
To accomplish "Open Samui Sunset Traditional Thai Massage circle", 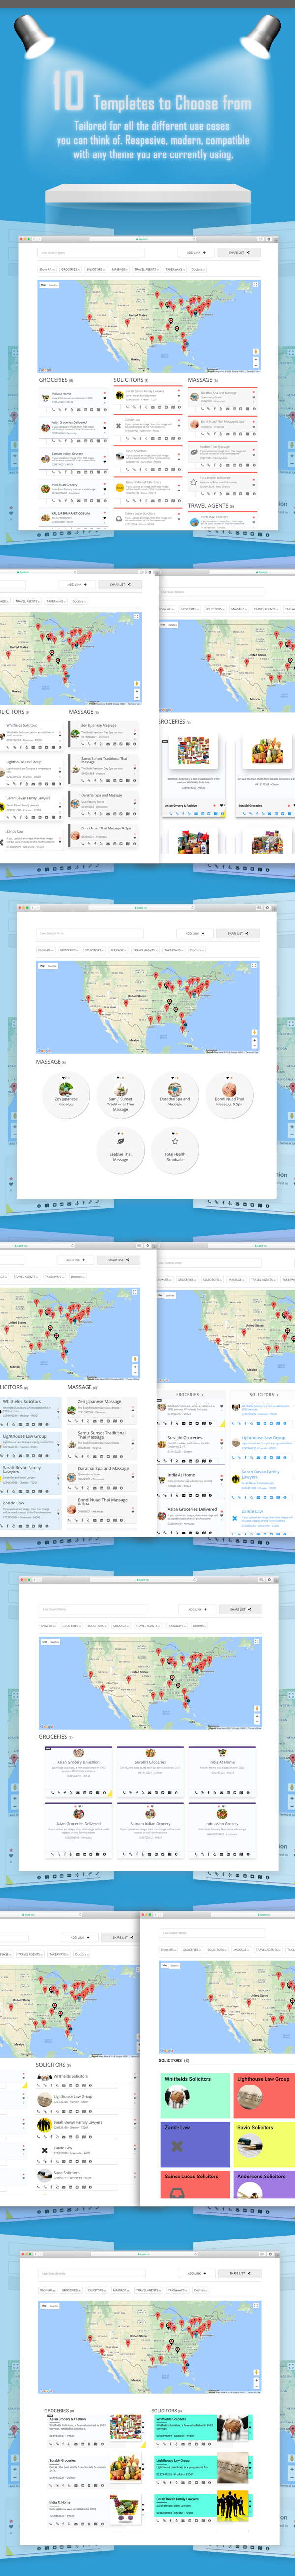I will click(120, 1094).
